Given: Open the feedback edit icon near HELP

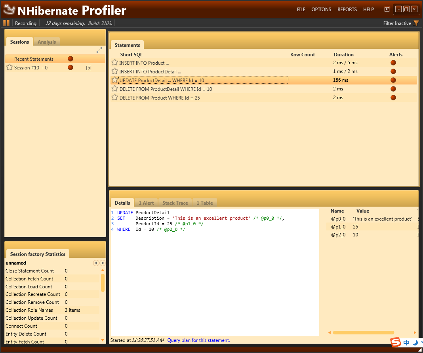Looking at the screenshot, I should tap(387, 10).
